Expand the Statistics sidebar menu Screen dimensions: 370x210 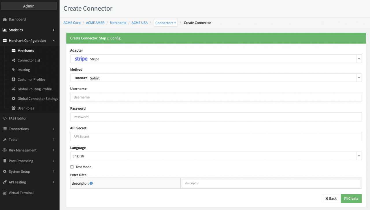click(x=29, y=30)
